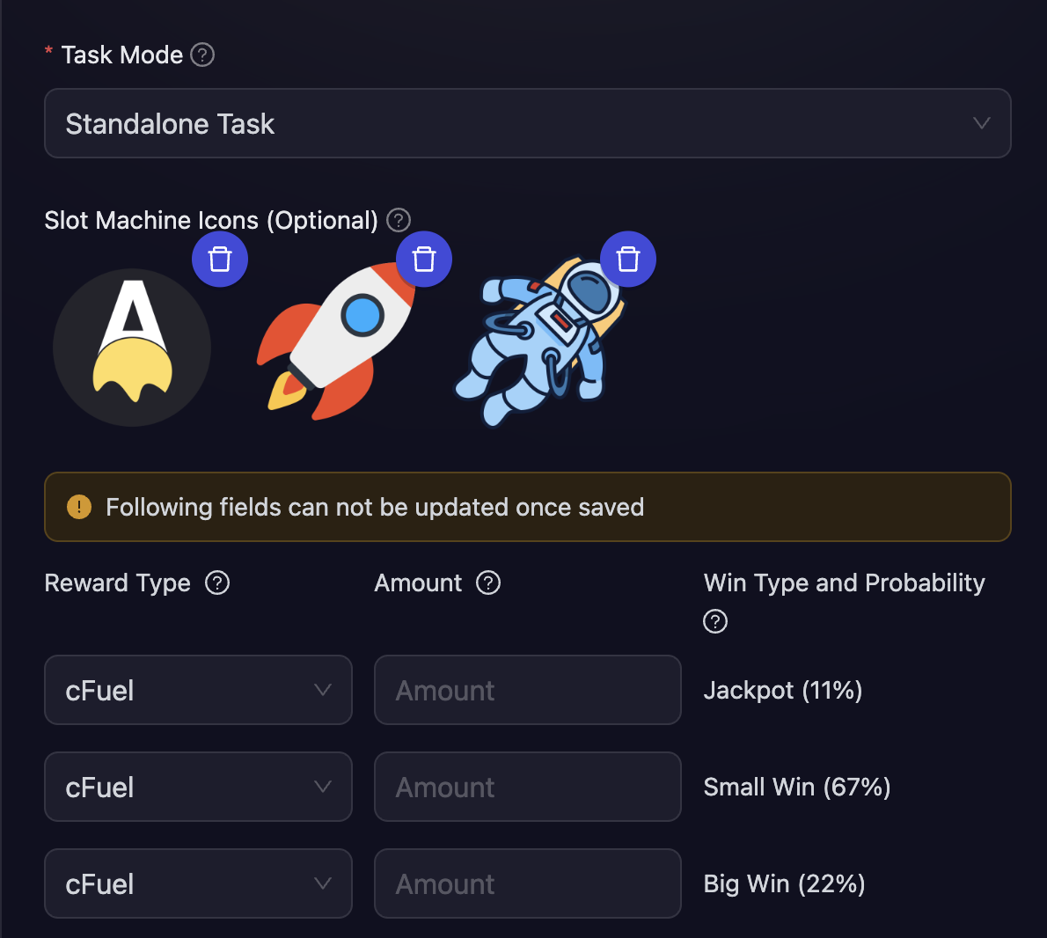Click the Slot Machine Icons help icon
The image size is (1047, 938).
point(398,220)
